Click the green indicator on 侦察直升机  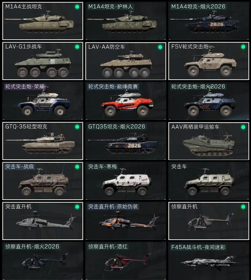coord(243,207)
